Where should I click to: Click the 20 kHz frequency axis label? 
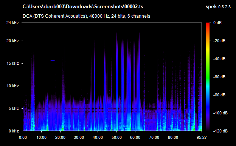pyautogui.click(x=12, y=41)
